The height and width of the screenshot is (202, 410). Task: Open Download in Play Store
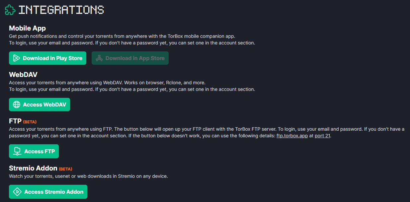(47, 58)
